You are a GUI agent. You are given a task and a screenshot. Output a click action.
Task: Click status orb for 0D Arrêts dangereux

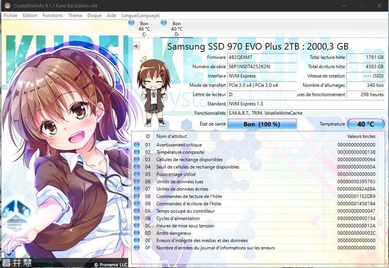tap(137, 233)
